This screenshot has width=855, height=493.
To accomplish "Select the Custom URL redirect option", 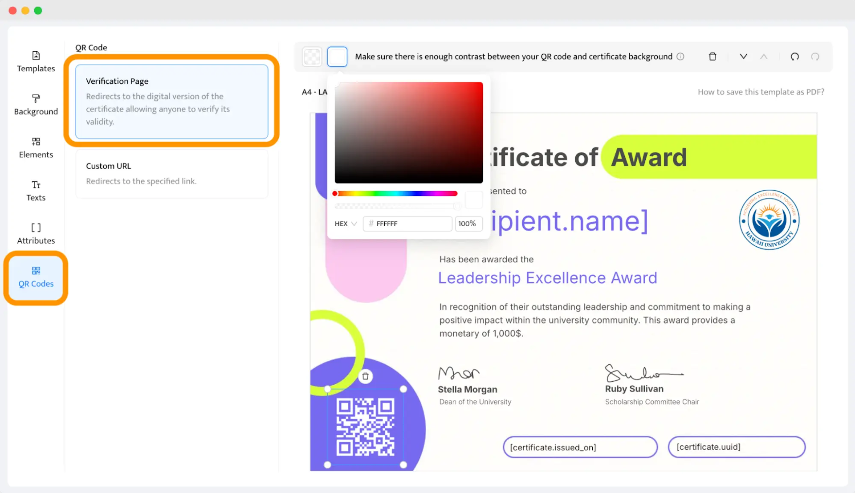I will [172, 174].
